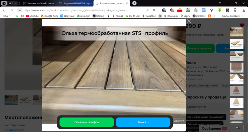
Task: Open the extensions puzzle menu
Action: [x=236, y=10]
